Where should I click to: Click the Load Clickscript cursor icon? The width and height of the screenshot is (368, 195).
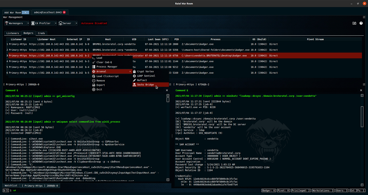pyautogui.click(x=94, y=76)
